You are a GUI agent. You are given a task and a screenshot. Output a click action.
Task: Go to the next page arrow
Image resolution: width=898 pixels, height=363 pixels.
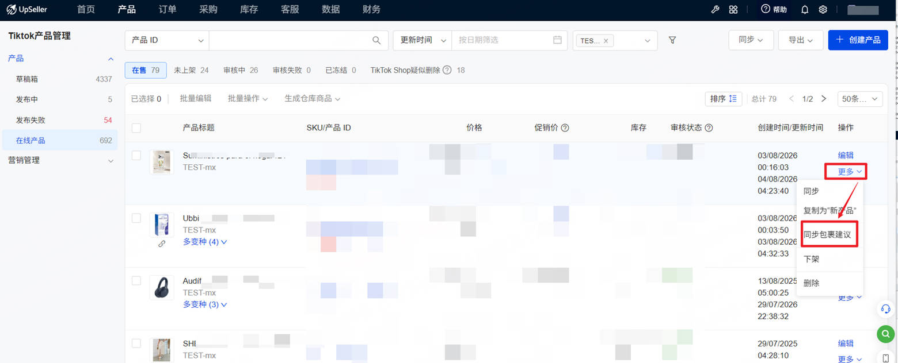(x=824, y=99)
